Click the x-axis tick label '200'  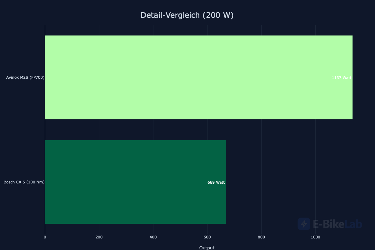(x=99, y=237)
